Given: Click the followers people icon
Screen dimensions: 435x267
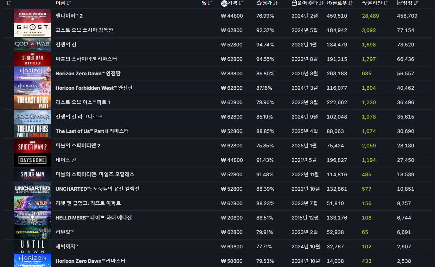Looking at the screenshot, I should coord(329,3).
